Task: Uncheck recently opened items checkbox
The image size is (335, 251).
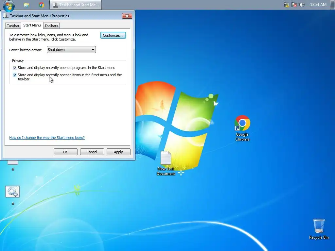Action: coord(15,75)
